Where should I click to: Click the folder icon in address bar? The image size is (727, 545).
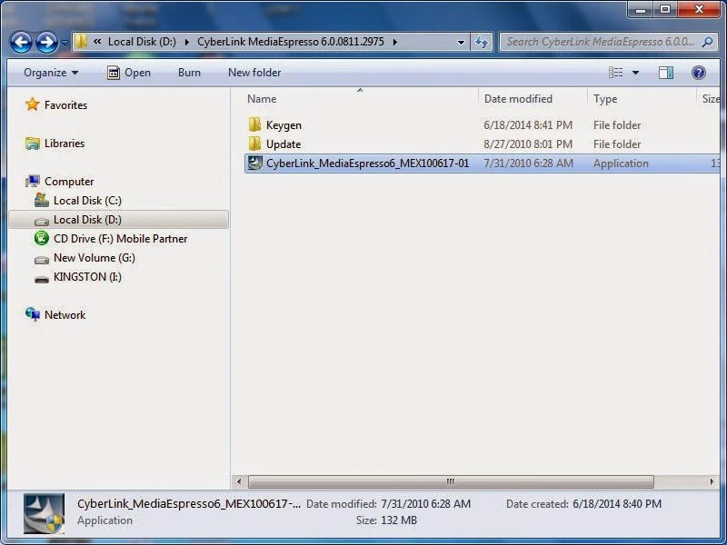81,42
